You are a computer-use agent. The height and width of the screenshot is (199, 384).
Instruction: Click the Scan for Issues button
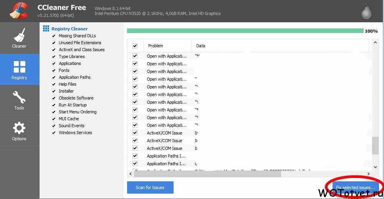(150, 187)
